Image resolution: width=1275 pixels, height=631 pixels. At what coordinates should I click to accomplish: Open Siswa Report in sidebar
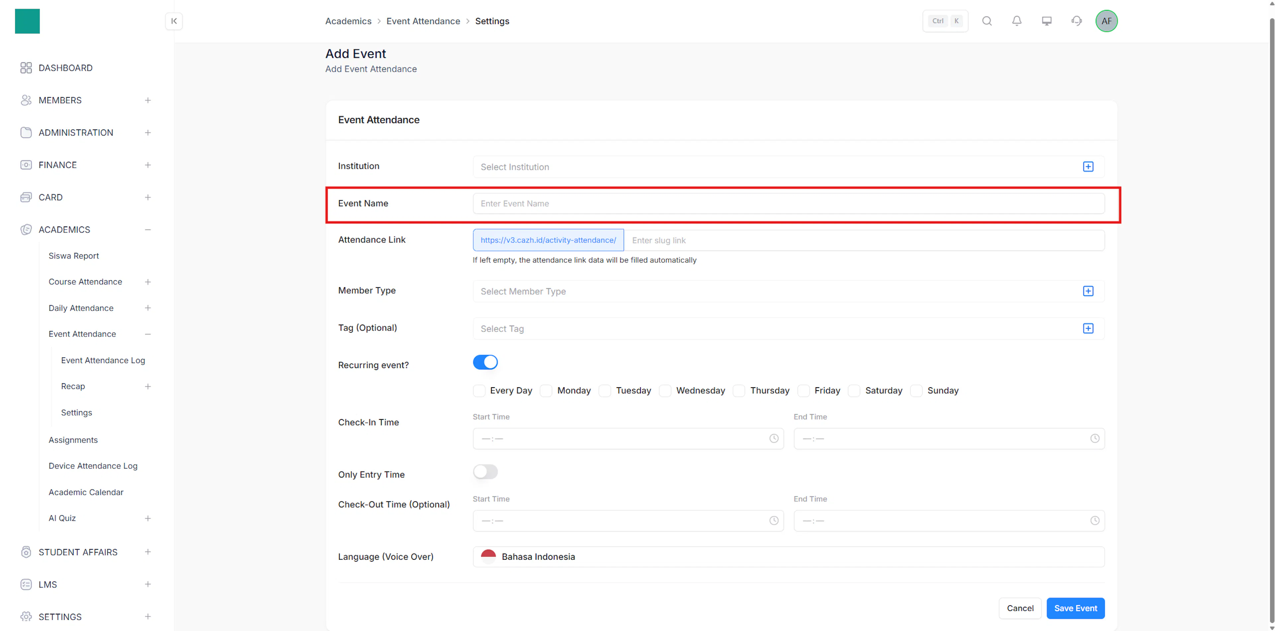coord(74,255)
